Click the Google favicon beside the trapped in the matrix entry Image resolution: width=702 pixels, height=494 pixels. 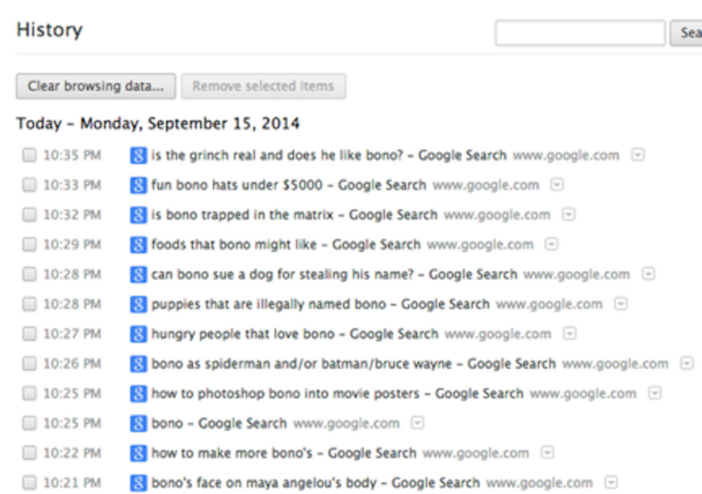[x=138, y=215]
